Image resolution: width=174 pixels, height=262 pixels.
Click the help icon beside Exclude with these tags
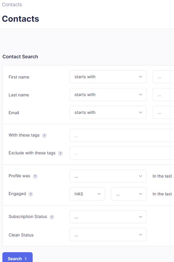tap(60, 153)
